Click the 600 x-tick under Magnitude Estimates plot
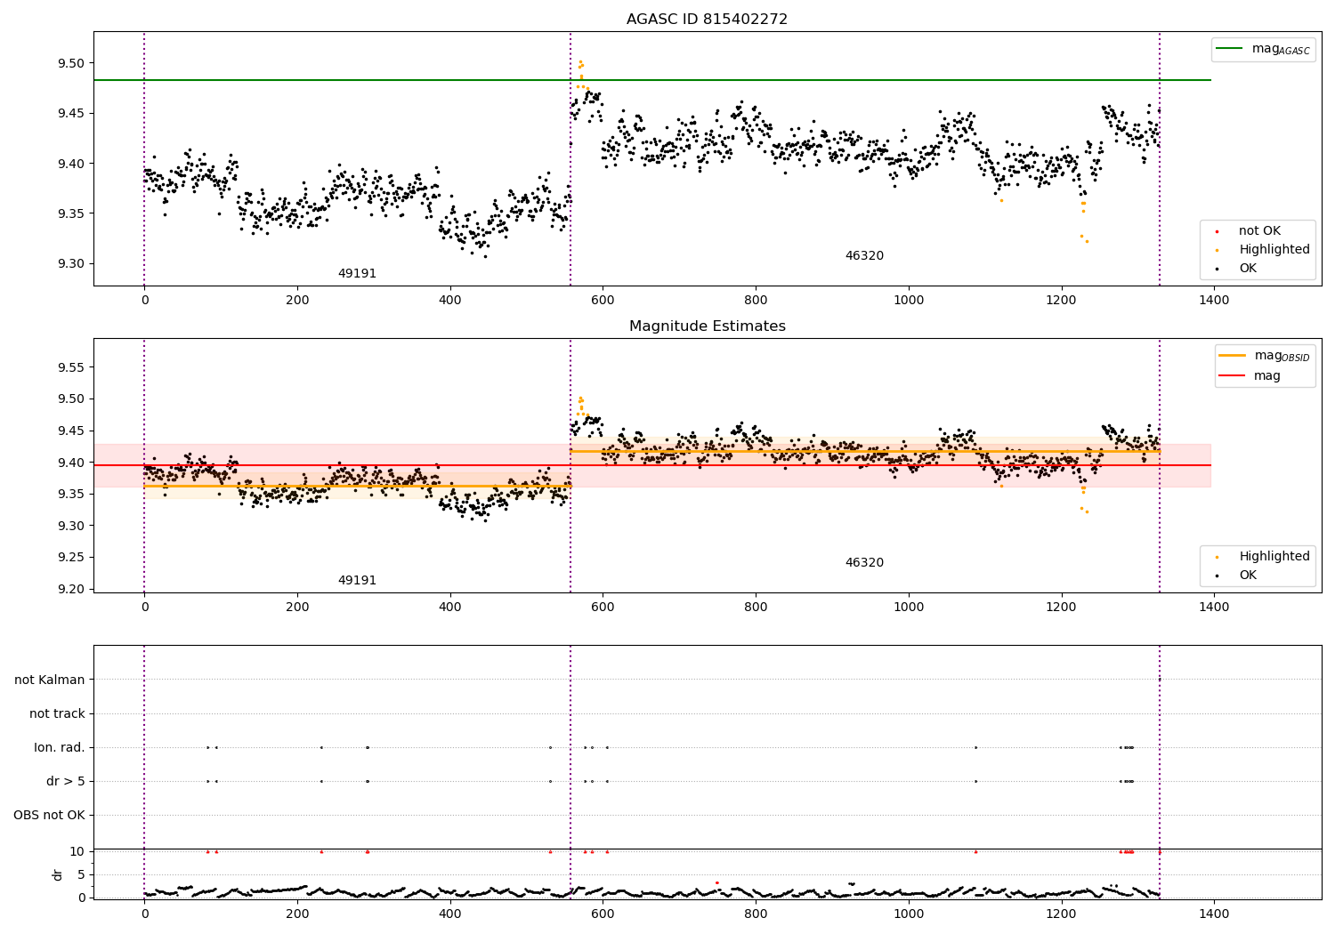The height and width of the screenshot is (934, 1335). 603,607
